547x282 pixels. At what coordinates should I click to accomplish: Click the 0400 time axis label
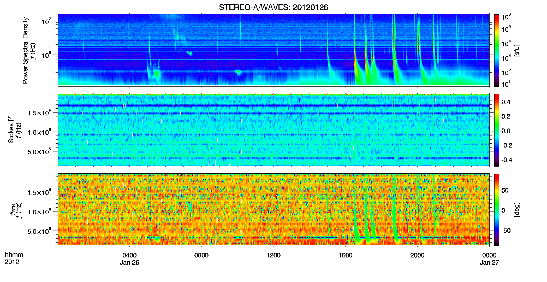(x=129, y=255)
